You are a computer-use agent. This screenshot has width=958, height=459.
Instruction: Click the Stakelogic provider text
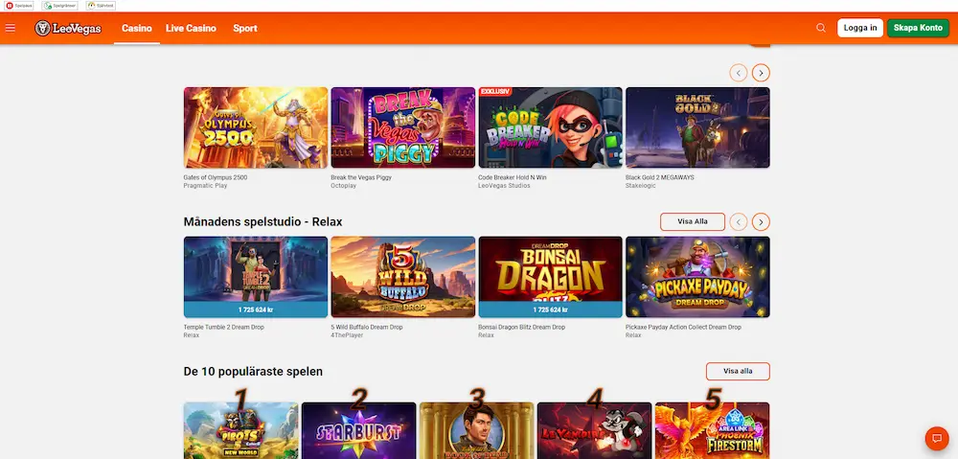[x=640, y=186]
